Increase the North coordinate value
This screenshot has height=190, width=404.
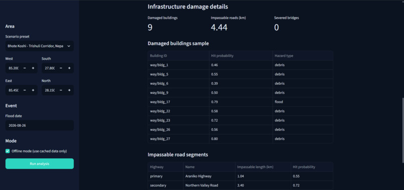click(x=69, y=90)
